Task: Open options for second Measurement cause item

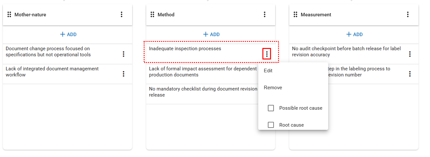Action: pyautogui.click(x=410, y=74)
